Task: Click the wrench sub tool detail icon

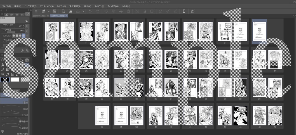Action: click(27, 51)
